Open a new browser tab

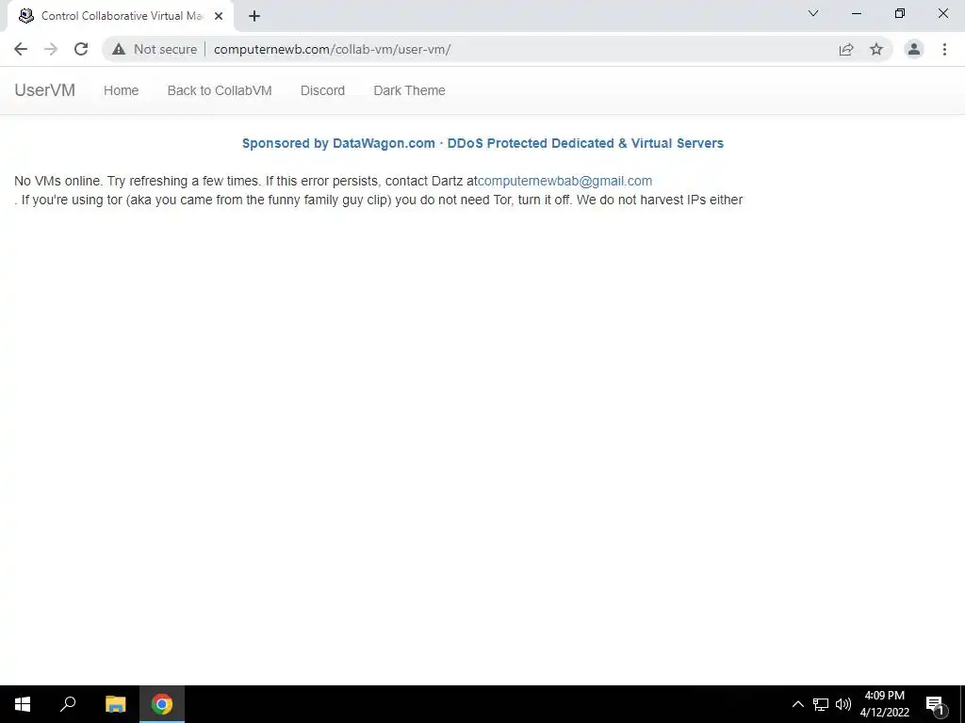(254, 16)
